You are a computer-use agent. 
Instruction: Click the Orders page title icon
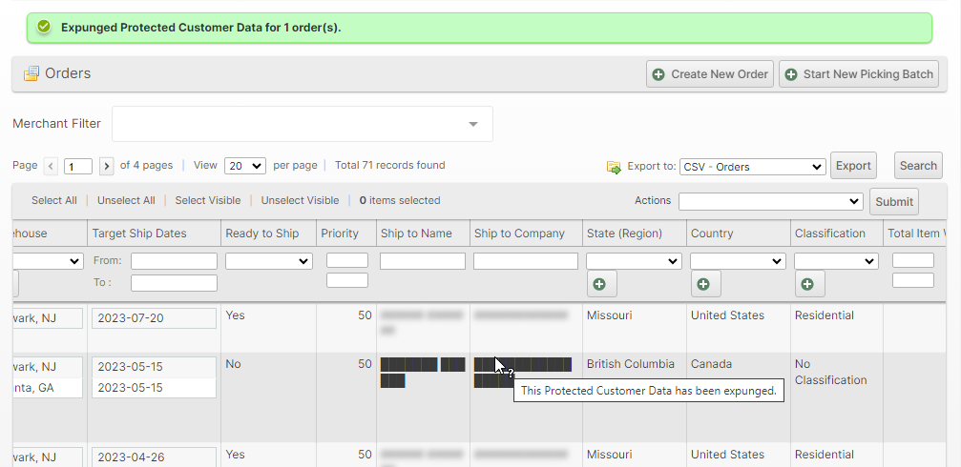coord(31,73)
